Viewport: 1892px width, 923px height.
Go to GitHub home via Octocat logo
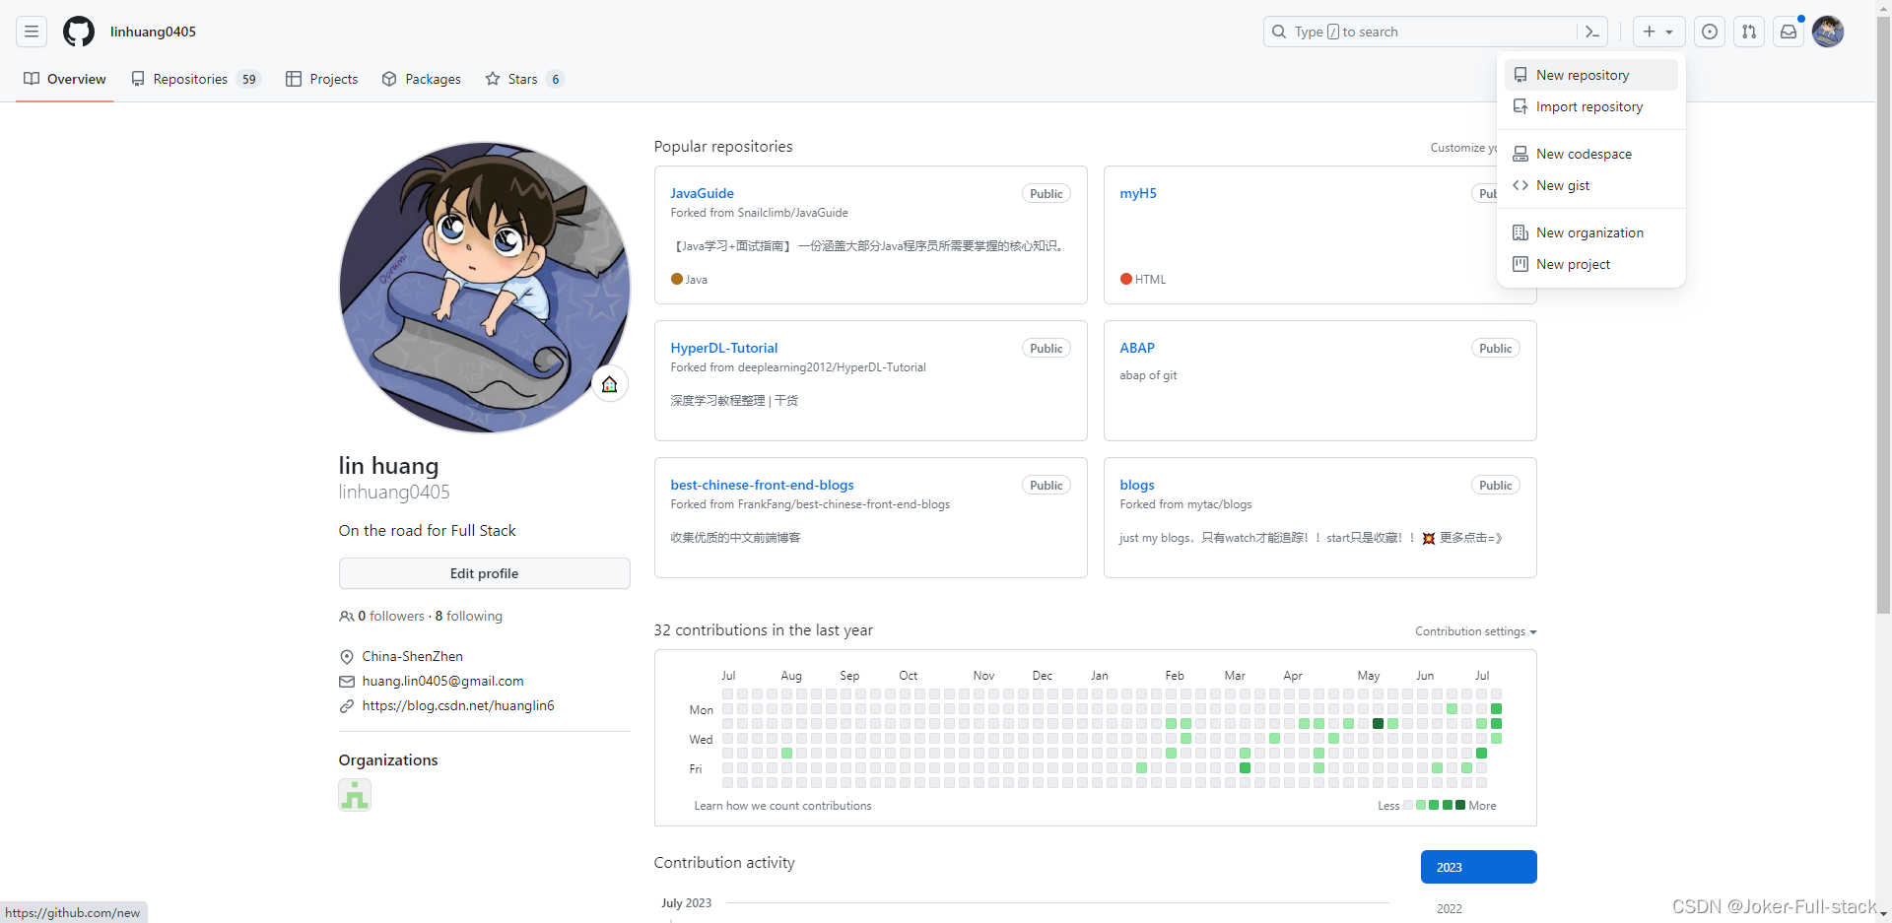pos(79,32)
